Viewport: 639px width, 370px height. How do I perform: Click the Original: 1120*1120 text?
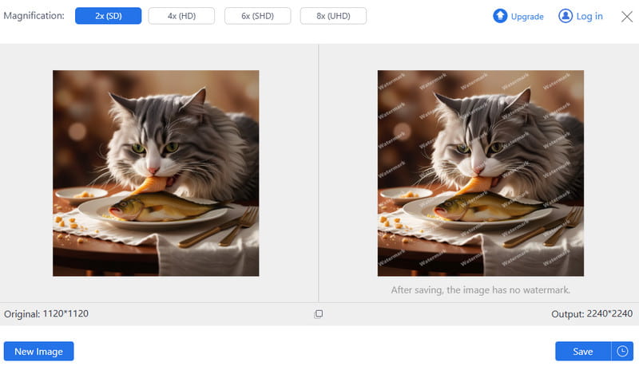46,314
